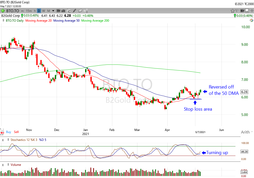The height and width of the screenshot is (178, 254).
Task: Click the 46.28 stochastic value tag
Action: click(x=244, y=152)
